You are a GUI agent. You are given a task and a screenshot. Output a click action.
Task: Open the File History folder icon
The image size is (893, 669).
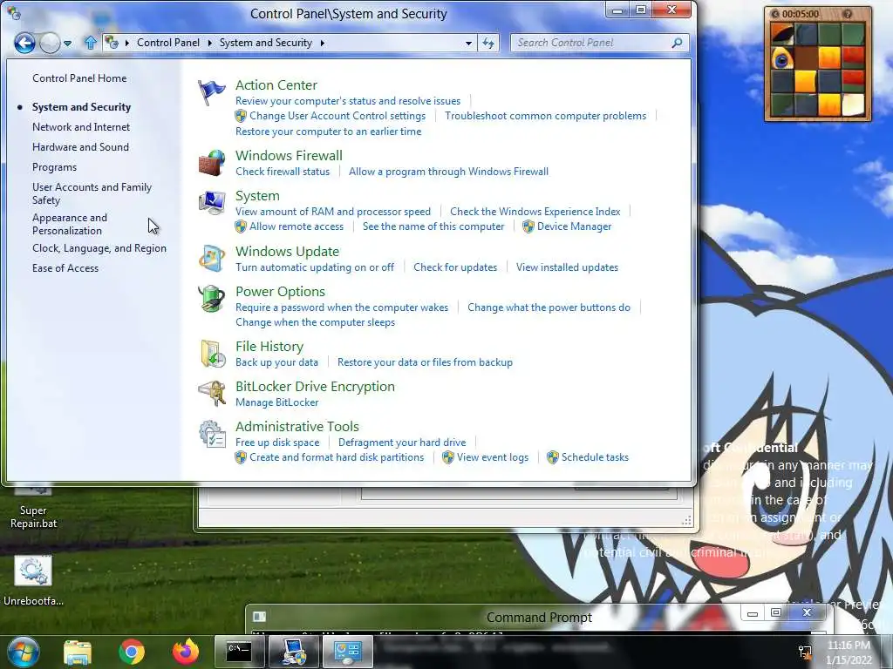point(211,354)
